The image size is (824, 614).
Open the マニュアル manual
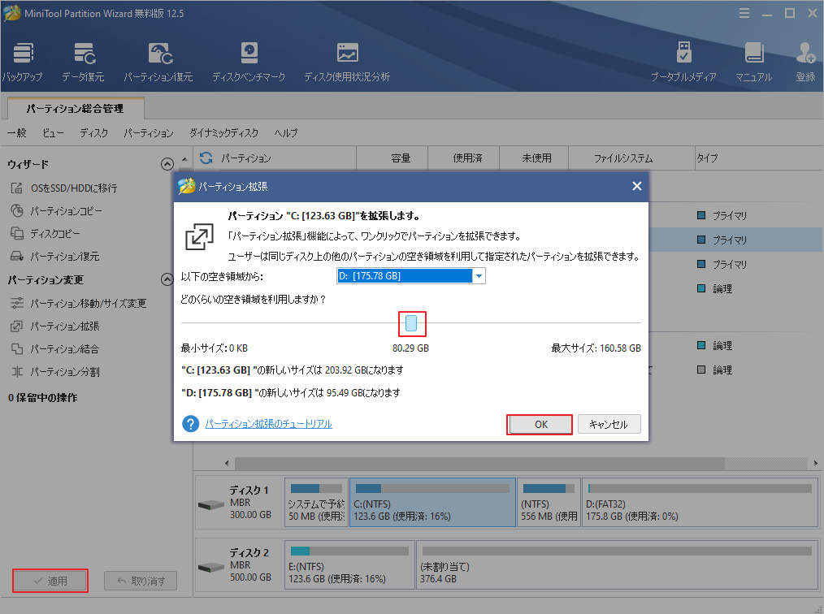pos(753,63)
